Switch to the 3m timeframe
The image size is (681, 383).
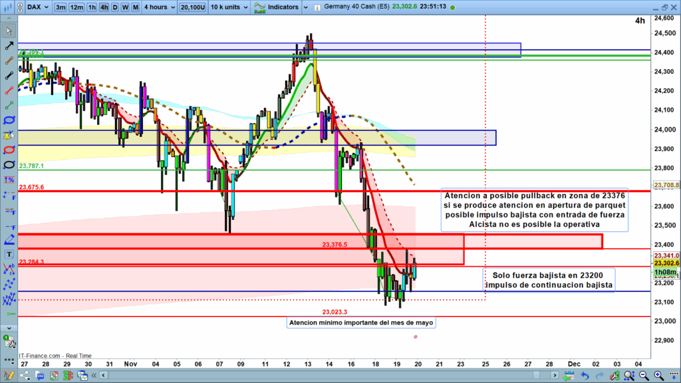[61, 7]
